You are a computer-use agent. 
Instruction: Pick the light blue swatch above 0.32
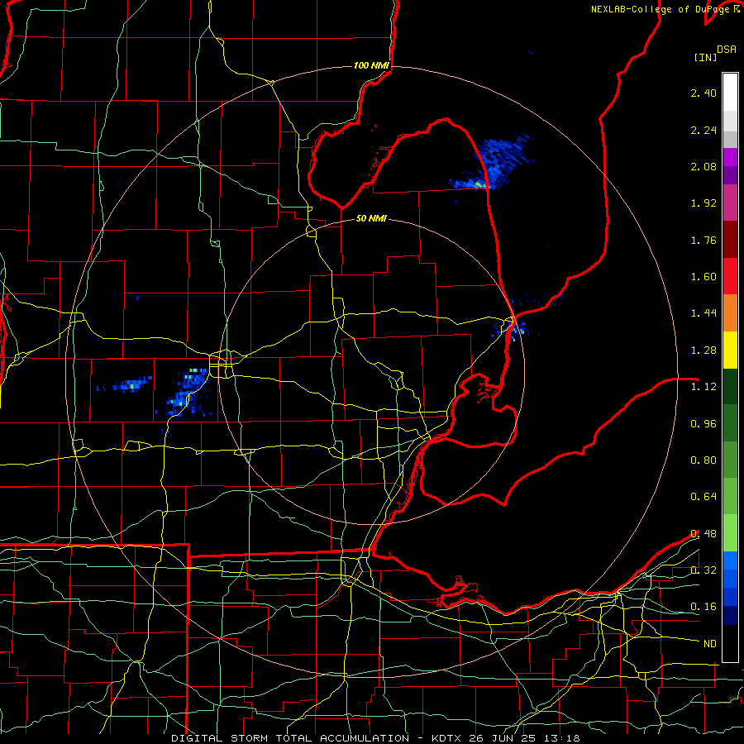[730, 560]
